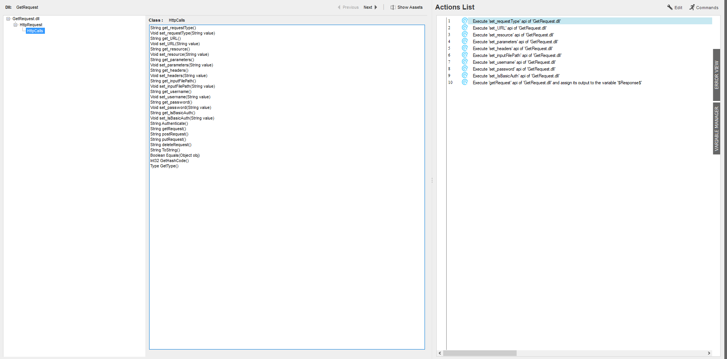Image resolution: width=727 pixels, height=359 pixels.
Task: Click the command icon for 'set_resource' action
Action: [x=465, y=35]
